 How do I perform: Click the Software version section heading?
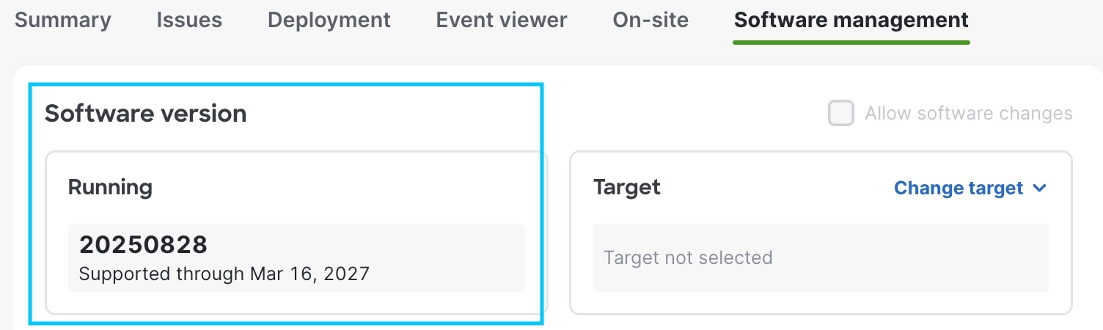click(x=145, y=114)
